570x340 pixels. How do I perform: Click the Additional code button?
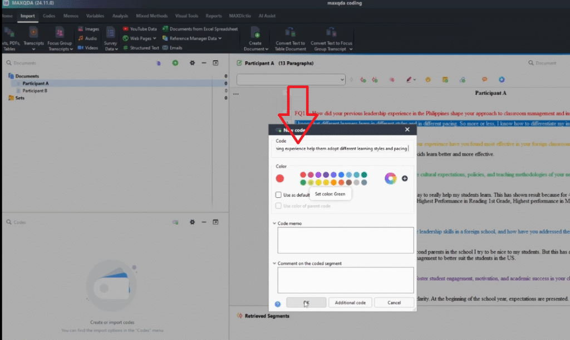click(x=350, y=303)
